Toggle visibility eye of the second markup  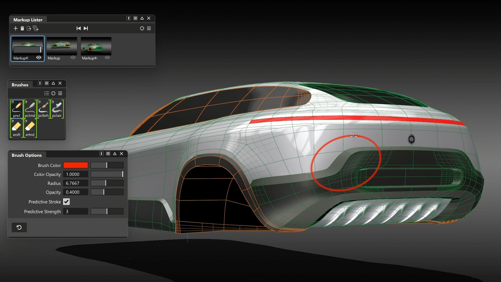pos(73,58)
